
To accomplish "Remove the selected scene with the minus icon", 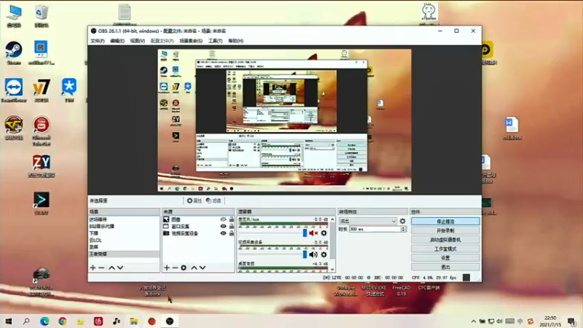I will 101,268.
